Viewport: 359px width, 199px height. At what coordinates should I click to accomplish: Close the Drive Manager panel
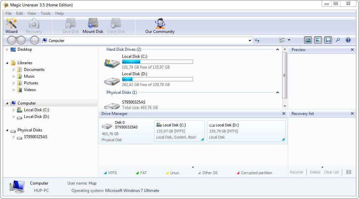point(284,114)
